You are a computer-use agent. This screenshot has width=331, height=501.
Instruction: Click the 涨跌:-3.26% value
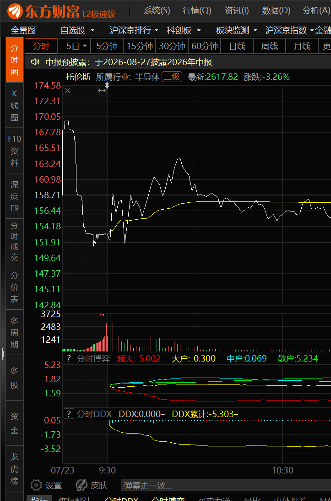click(266, 77)
